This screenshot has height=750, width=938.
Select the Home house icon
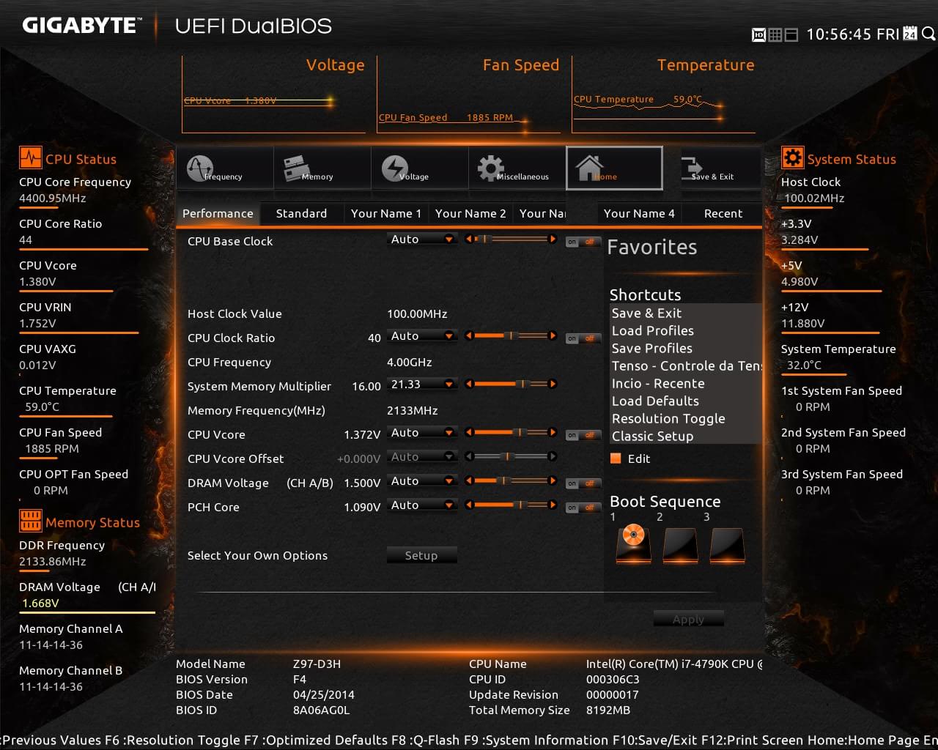coord(589,168)
